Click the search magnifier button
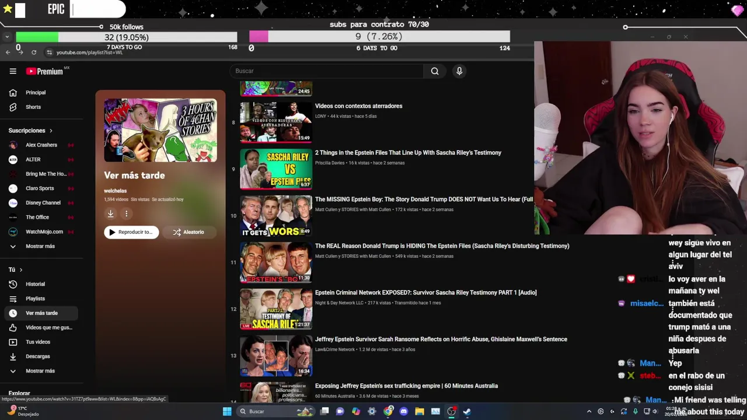 pos(435,71)
